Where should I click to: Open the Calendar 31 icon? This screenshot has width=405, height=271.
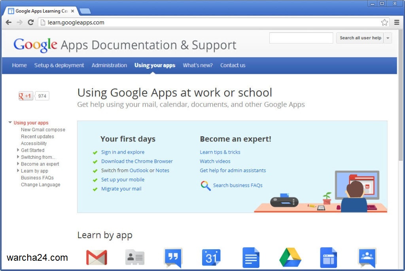pyautogui.click(x=211, y=257)
